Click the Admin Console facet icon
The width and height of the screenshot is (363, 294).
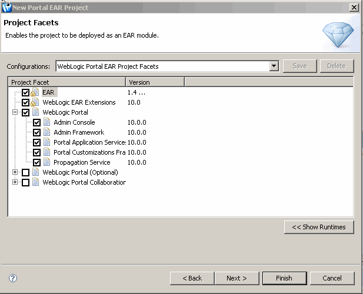46,122
